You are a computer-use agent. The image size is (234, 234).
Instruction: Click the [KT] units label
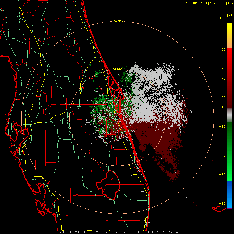point(222,18)
